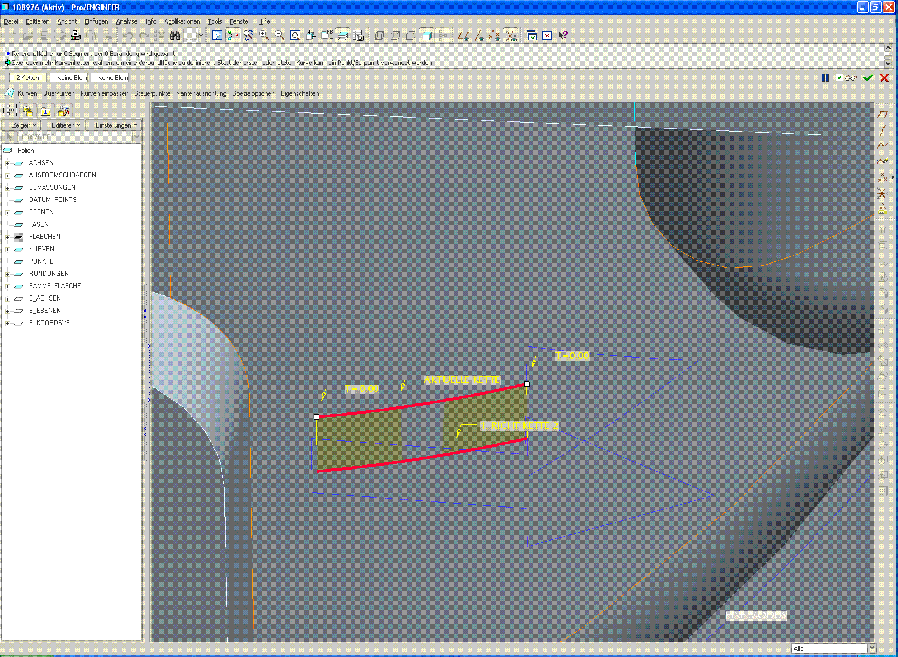Viewport: 898px width, 657px height.
Task: Click the orient mode icon
Action: (248, 35)
